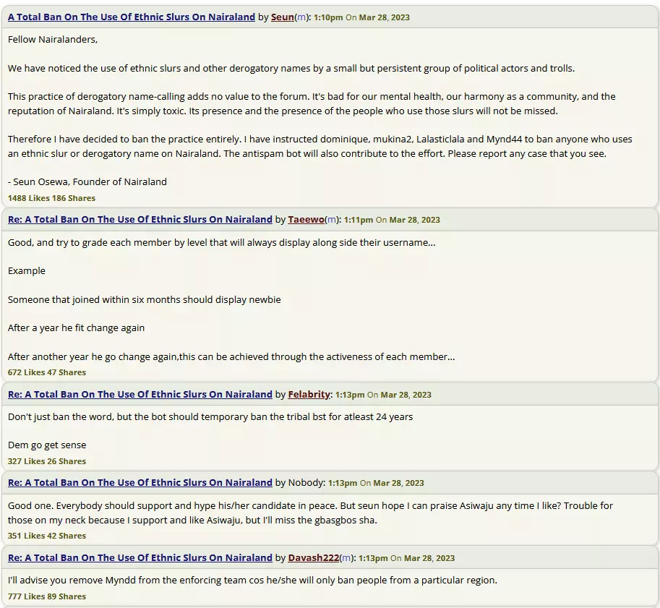Screen dimensions: 660x608
Task: Click the 'Fellow Nairalanders,' greeting line
Action: point(53,40)
